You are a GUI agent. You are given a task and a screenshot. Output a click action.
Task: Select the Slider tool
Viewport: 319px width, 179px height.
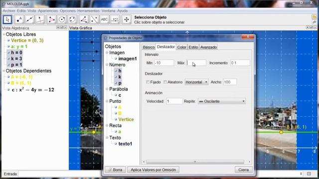tap(115, 19)
